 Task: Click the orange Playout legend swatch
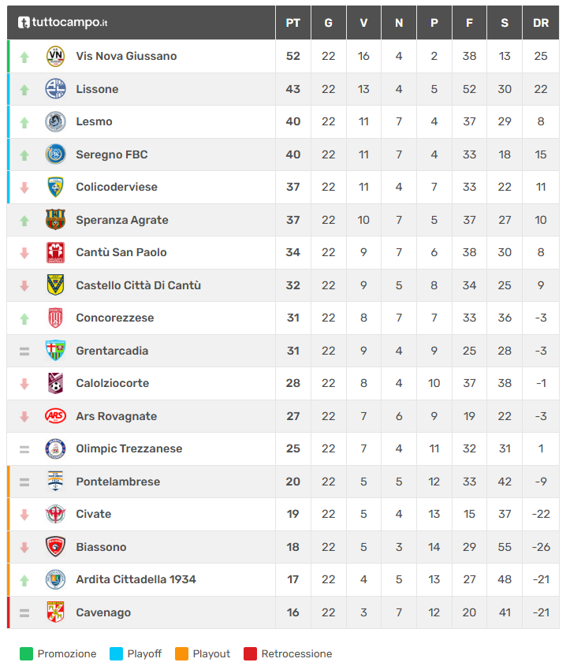point(181,653)
